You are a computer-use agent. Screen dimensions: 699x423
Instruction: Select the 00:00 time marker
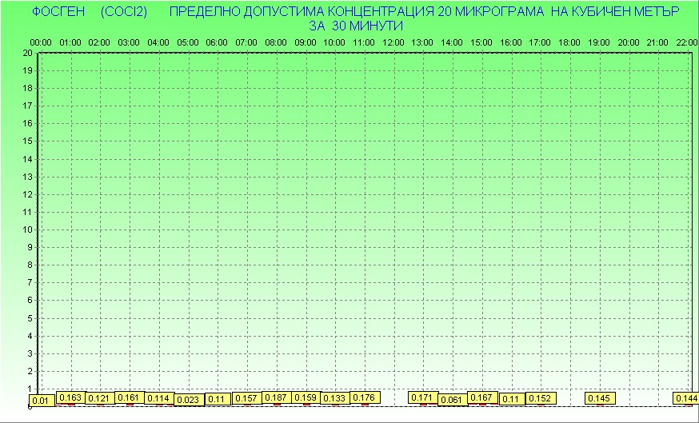pyautogui.click(x=41, y=42)
